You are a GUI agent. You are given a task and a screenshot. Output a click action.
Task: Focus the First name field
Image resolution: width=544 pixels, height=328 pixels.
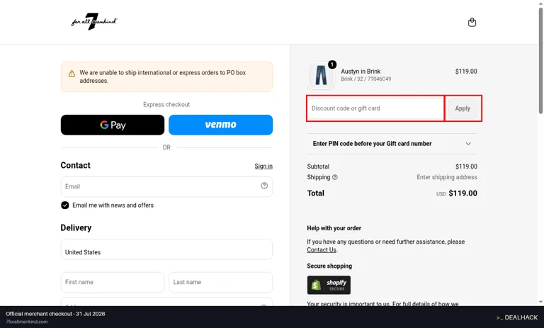pos(113,282)
